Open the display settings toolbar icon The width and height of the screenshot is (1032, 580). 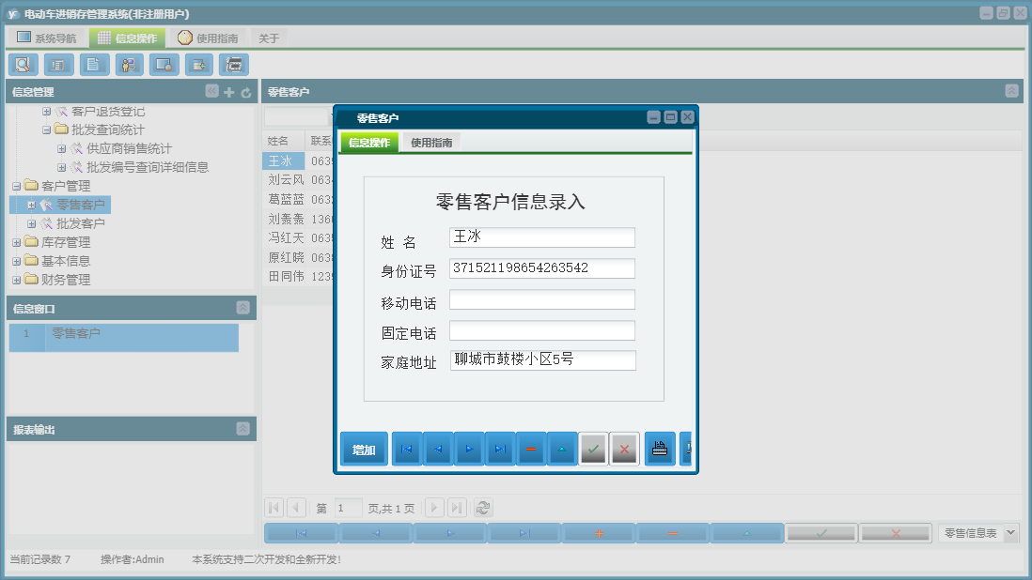[x=164, y=64]
